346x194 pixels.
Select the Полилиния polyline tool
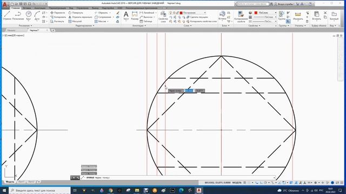click(18, 16)
